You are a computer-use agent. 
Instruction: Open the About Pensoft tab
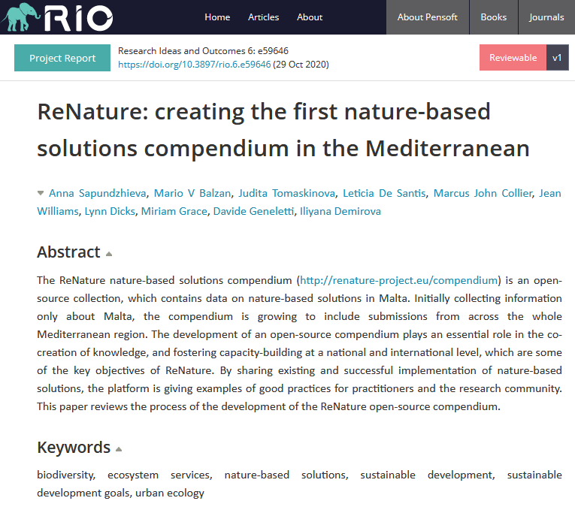click(x=428, y=17)
